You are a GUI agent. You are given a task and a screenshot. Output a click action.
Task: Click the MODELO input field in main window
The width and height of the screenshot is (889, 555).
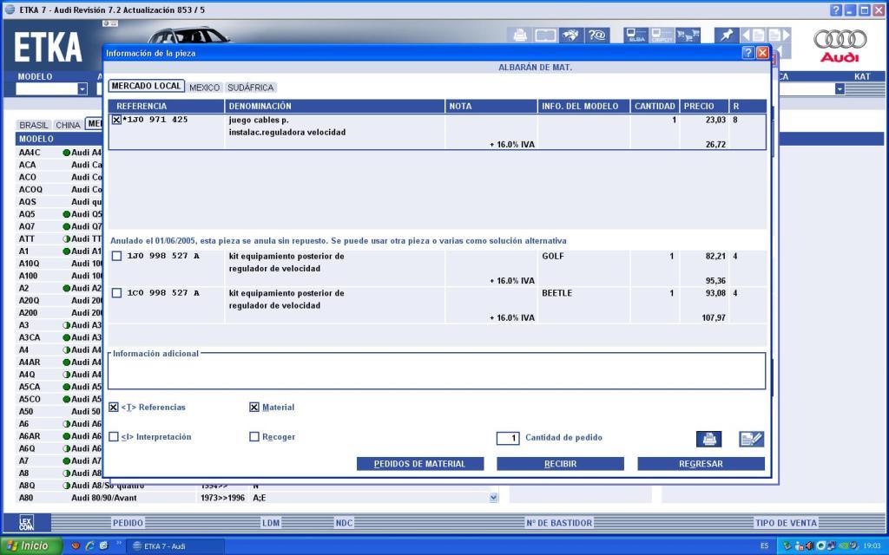tap(47, 89)
